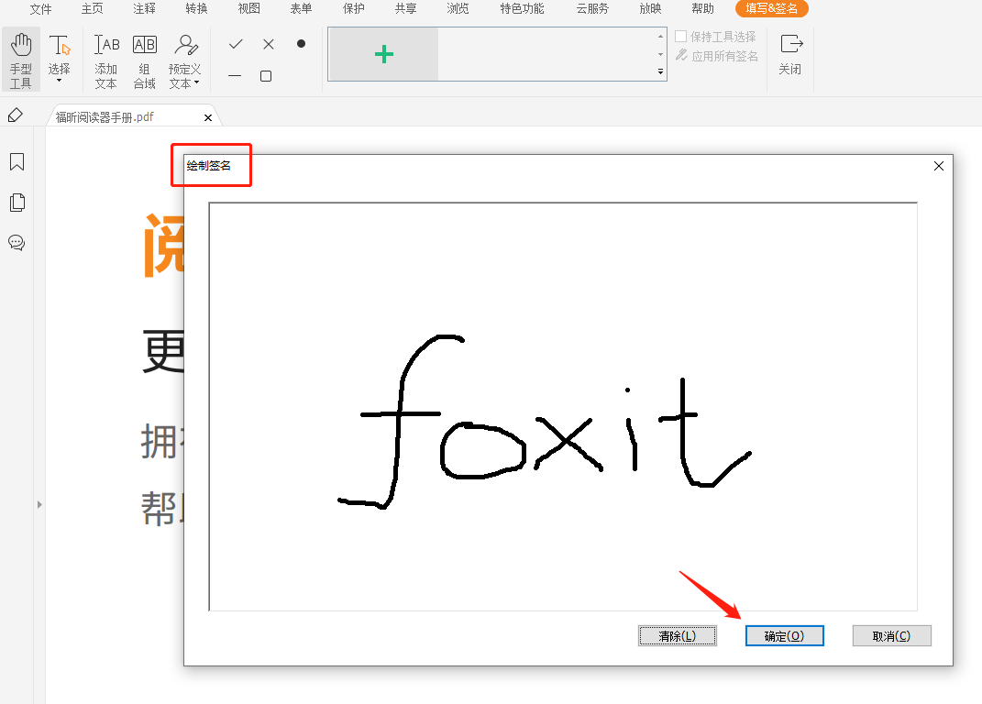
Task: Expand the collapsed left navigation panel chevron
Action: pos(39,504)
